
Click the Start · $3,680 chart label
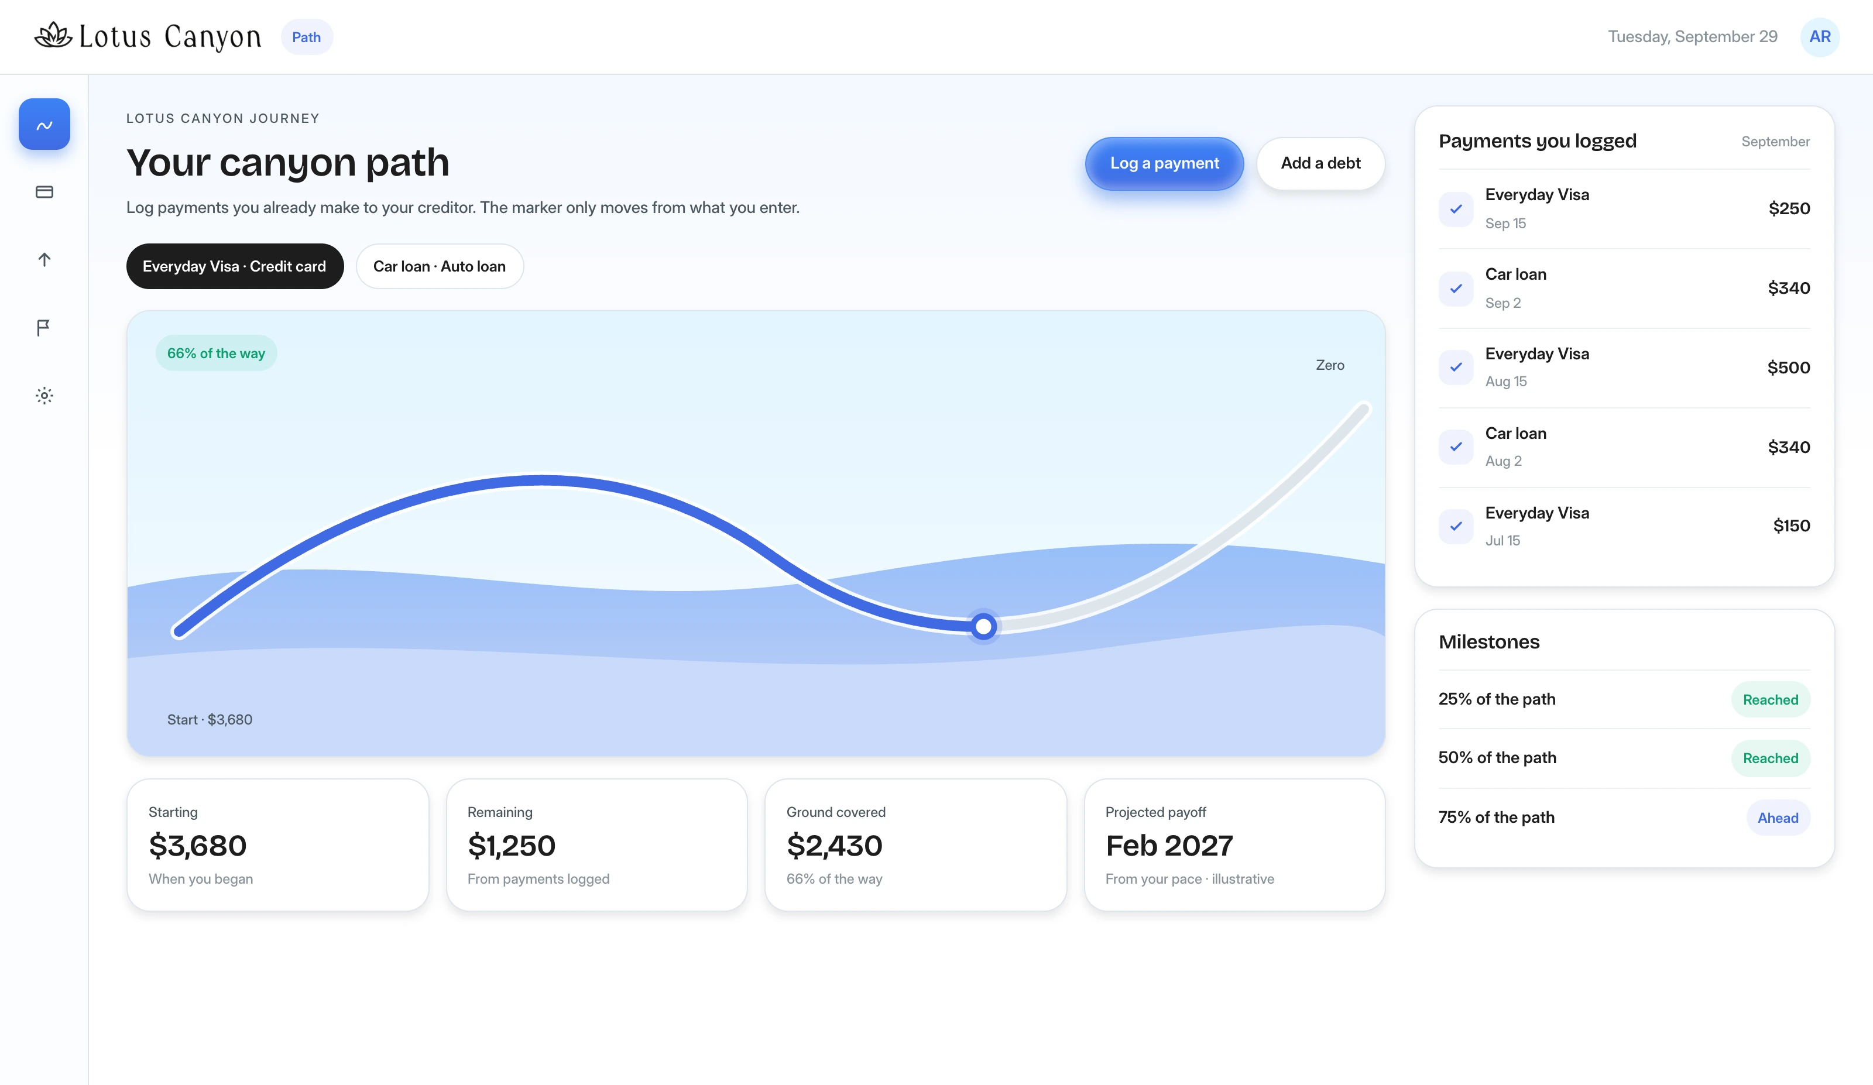(x=210, y=719)
